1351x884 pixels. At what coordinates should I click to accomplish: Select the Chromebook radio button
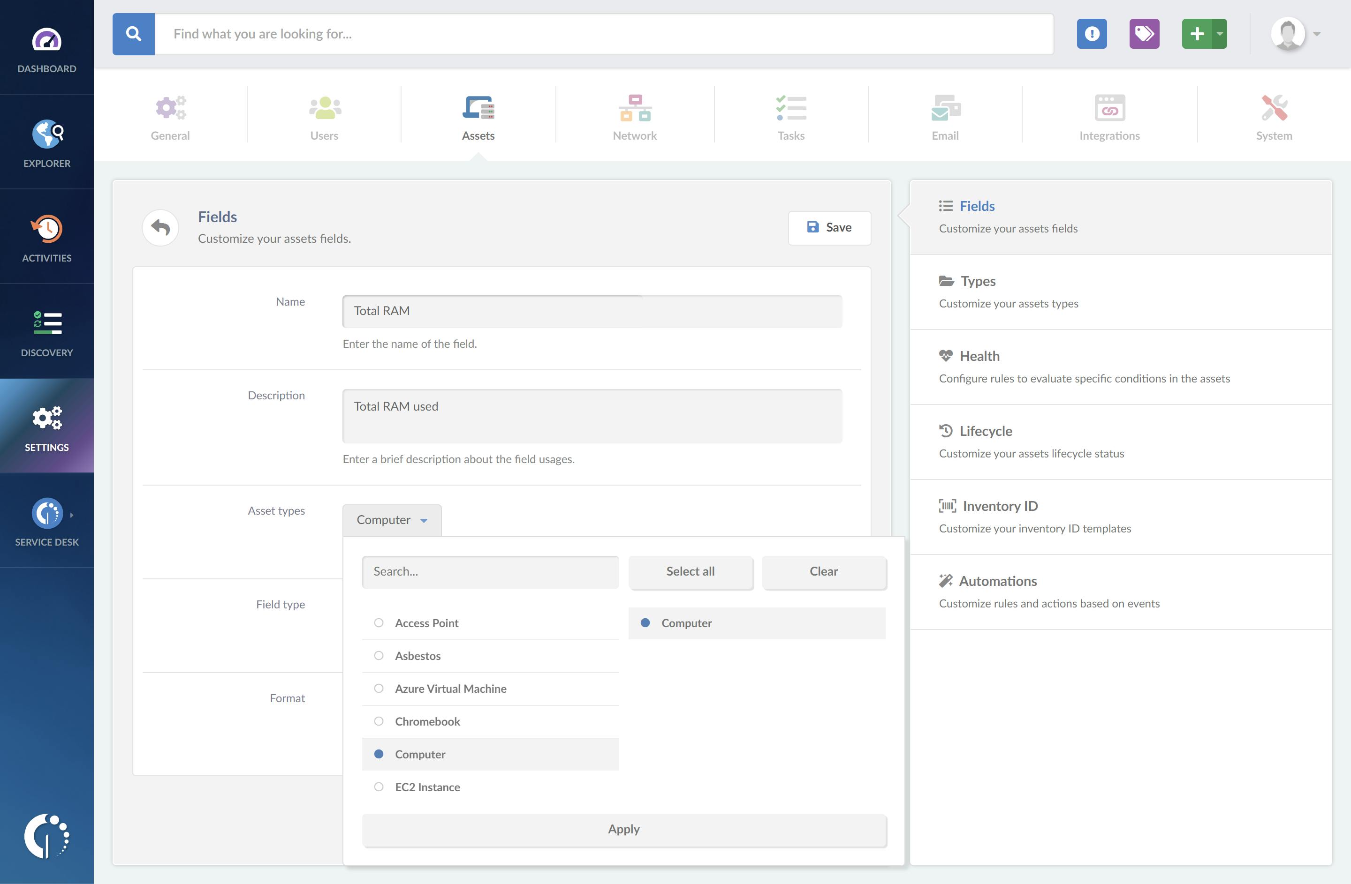(x=379, y=721)
